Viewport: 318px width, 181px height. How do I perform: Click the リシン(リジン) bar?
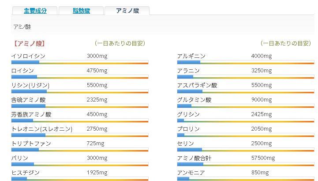click(80, 91)
